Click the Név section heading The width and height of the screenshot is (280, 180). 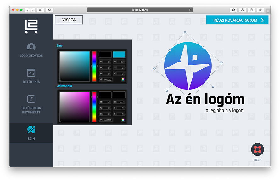click(60, 46)
